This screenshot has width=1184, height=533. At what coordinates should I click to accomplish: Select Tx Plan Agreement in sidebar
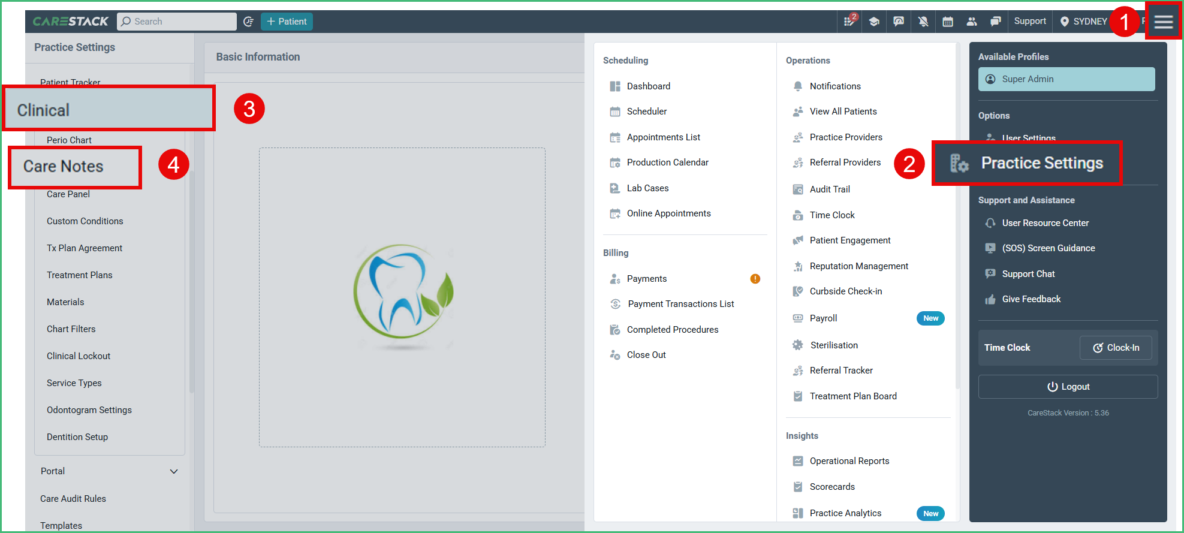pyautogui.click(x=85, y=248)
